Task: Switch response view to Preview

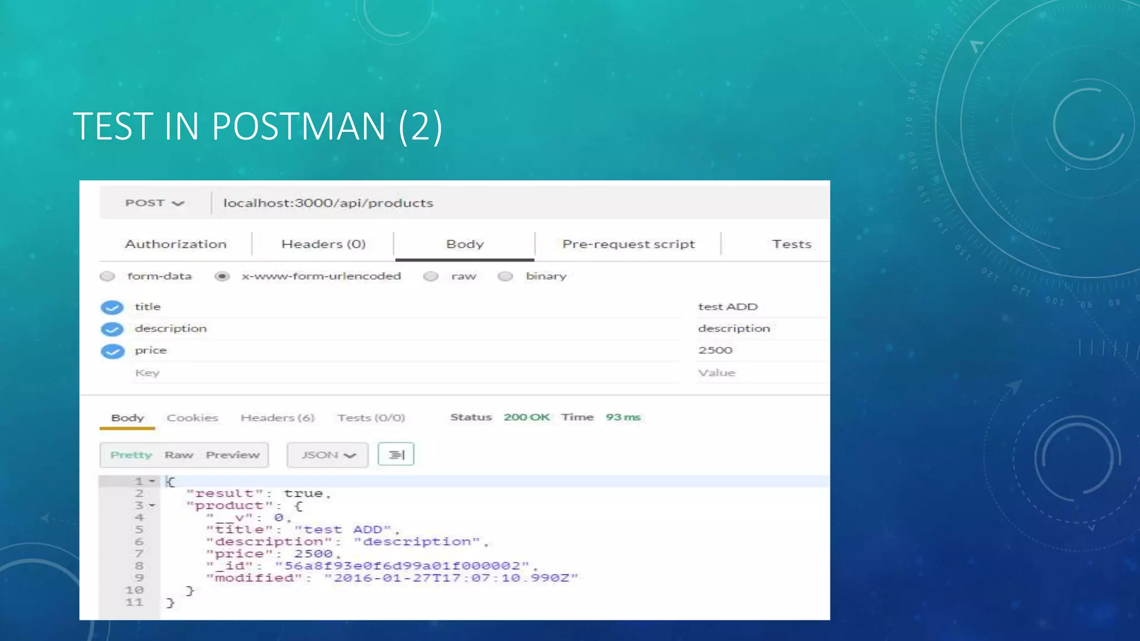Action: pos(233,455)
